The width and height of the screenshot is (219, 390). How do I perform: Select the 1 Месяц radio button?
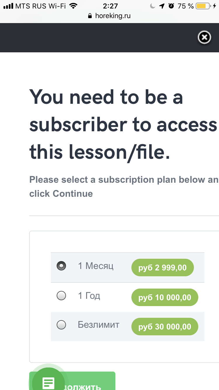(61, 266)
